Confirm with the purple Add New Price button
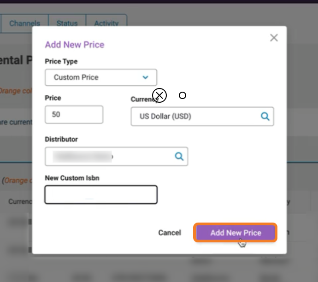The image size is (318, 282). click(235, 233)
